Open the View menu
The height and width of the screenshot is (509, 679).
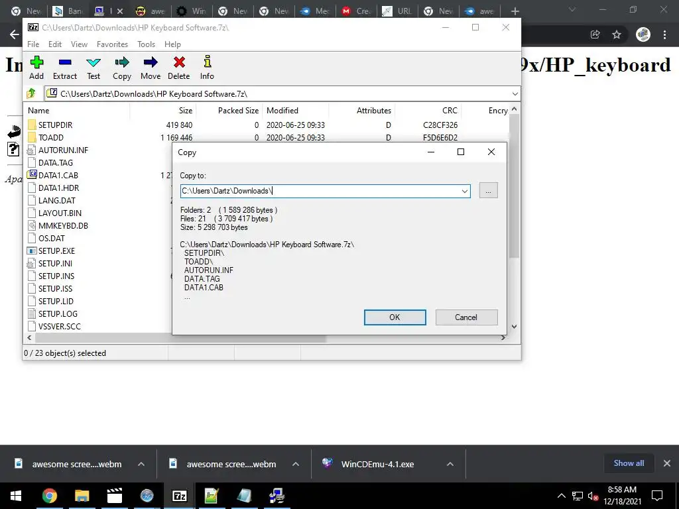click(x=80, y=44)
